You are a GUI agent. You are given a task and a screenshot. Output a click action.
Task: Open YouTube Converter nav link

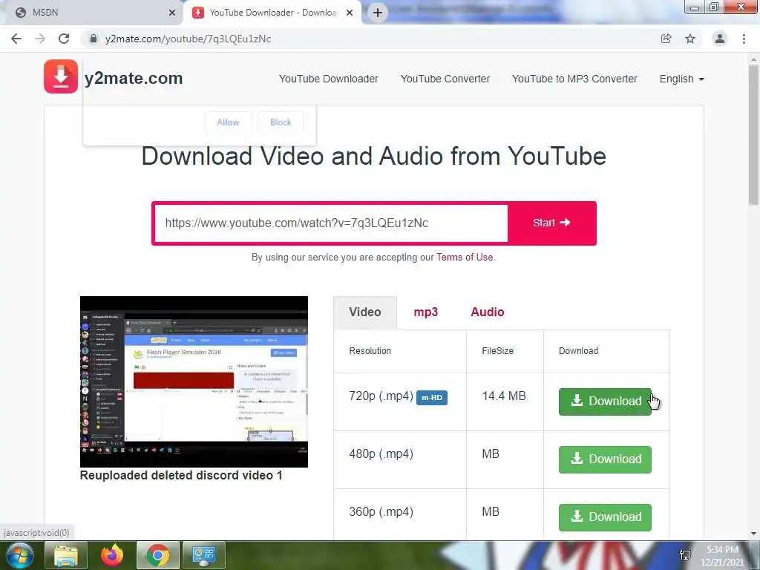[445, 79]
